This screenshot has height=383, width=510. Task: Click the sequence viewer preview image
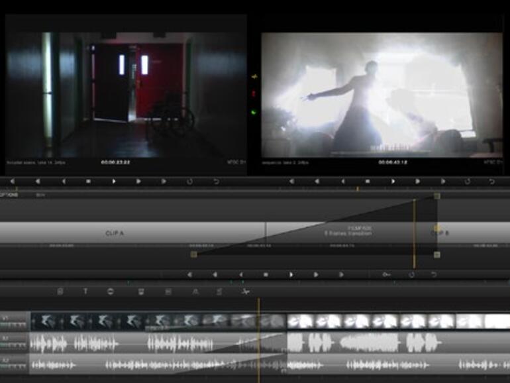382,95
